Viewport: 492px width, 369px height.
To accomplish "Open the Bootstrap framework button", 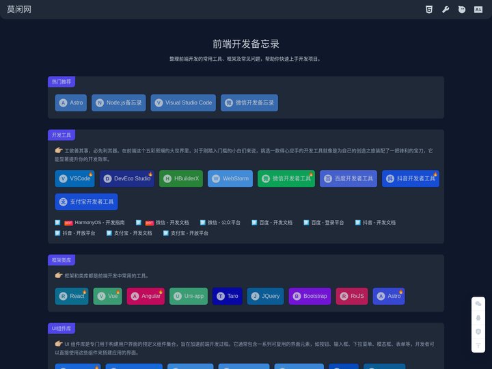I will (x=310, y=296).
